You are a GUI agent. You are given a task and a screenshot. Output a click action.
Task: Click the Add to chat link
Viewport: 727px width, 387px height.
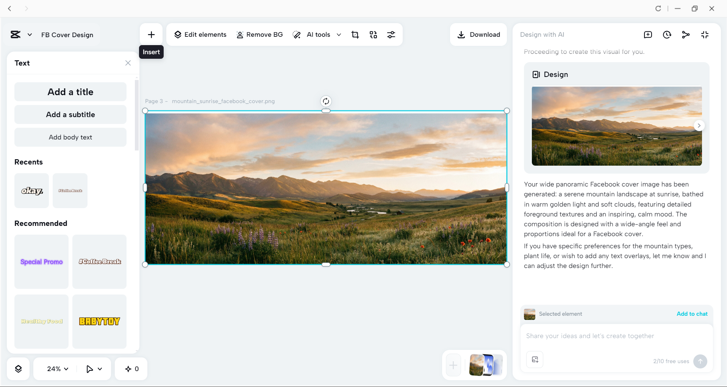[x=692, y=314]
